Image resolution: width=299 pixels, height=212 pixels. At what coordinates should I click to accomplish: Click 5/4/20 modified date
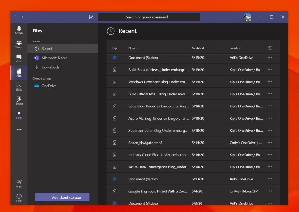click(197, 191)
